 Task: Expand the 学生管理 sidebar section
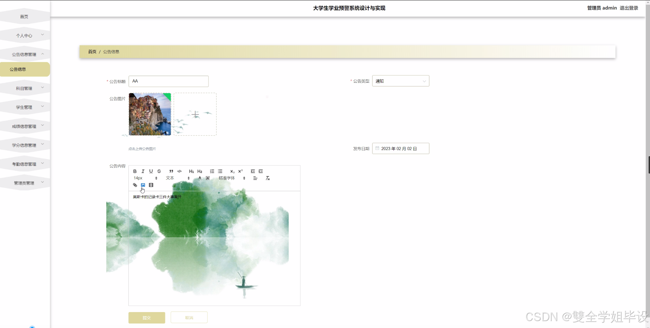point(25,107)
